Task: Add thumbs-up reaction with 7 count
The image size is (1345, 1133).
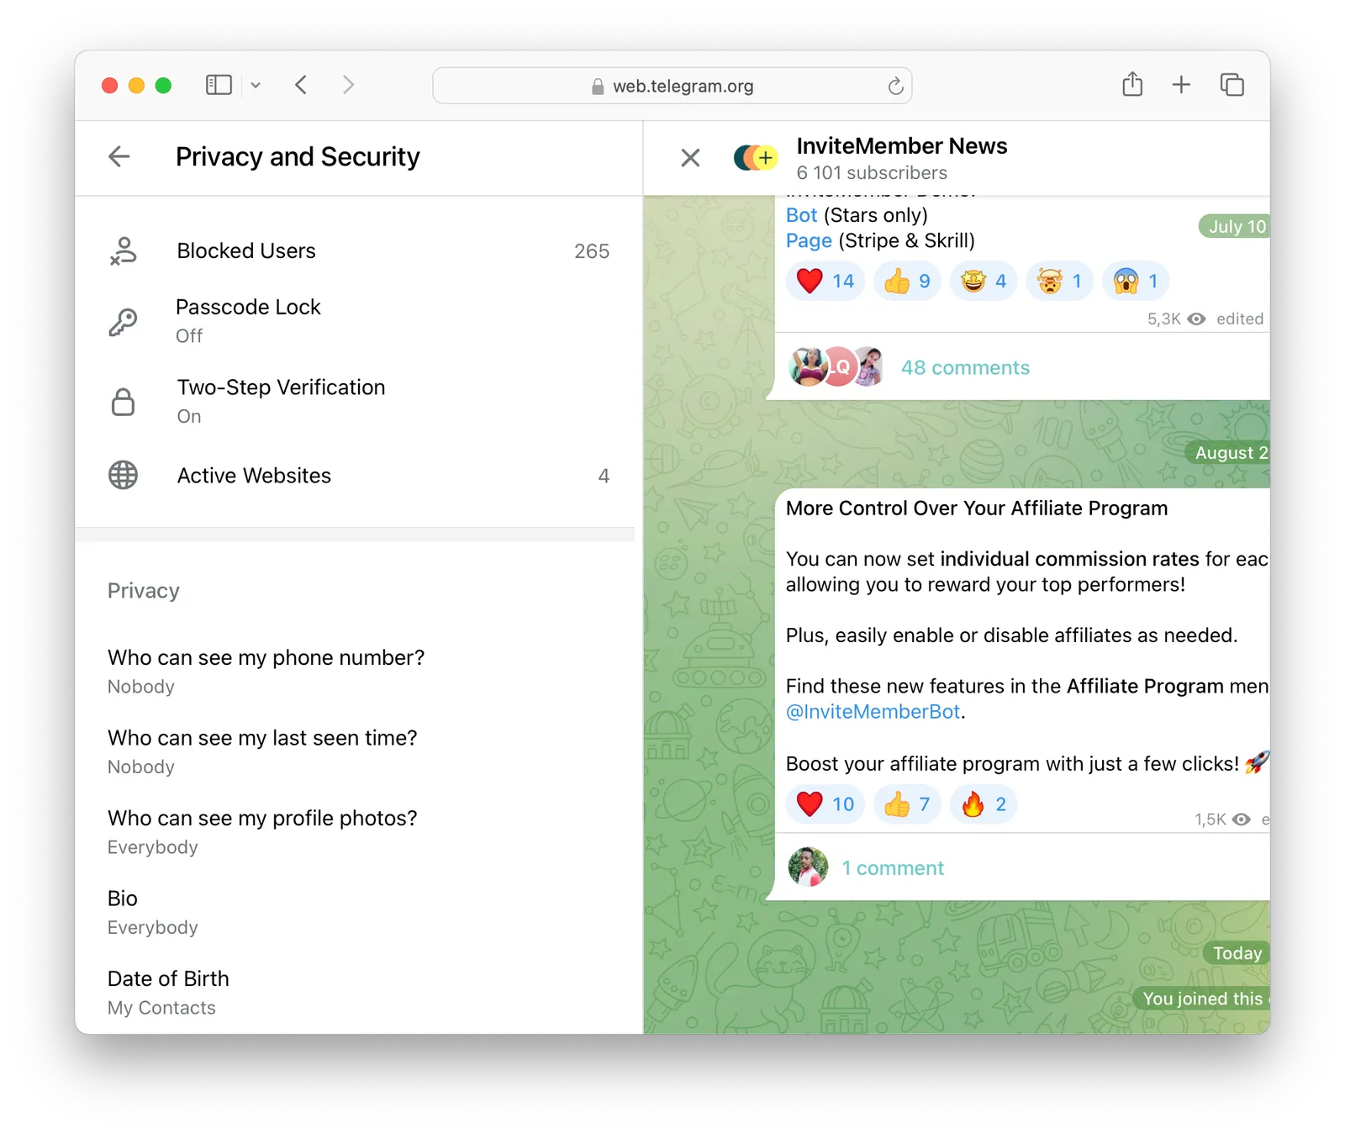Action: (x=908, y=804)
